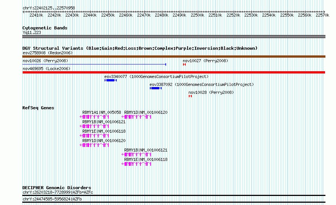The image size is (336, 205).
Task: Select the blue esv3340077 gain glyph
Action: [x=111, y=80]
